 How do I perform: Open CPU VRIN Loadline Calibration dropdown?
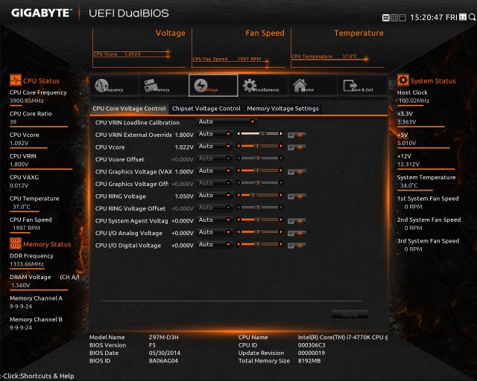(x=227, y=121)
